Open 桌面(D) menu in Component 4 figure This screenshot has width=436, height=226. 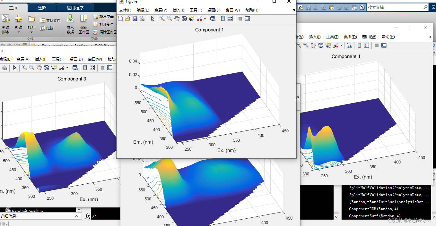(x=350, y=37)
